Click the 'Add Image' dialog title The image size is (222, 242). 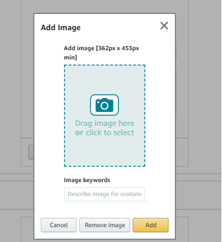tap(60, 28)
